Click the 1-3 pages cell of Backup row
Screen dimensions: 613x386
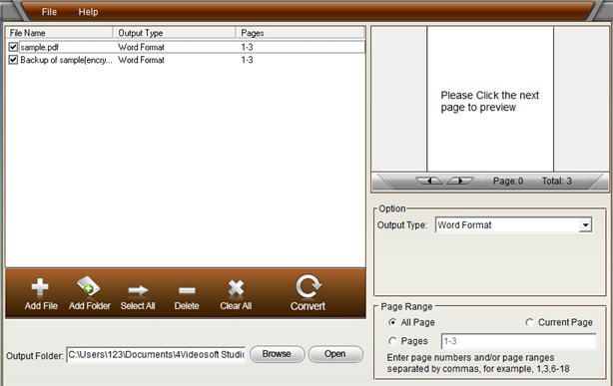coord(247,60)
